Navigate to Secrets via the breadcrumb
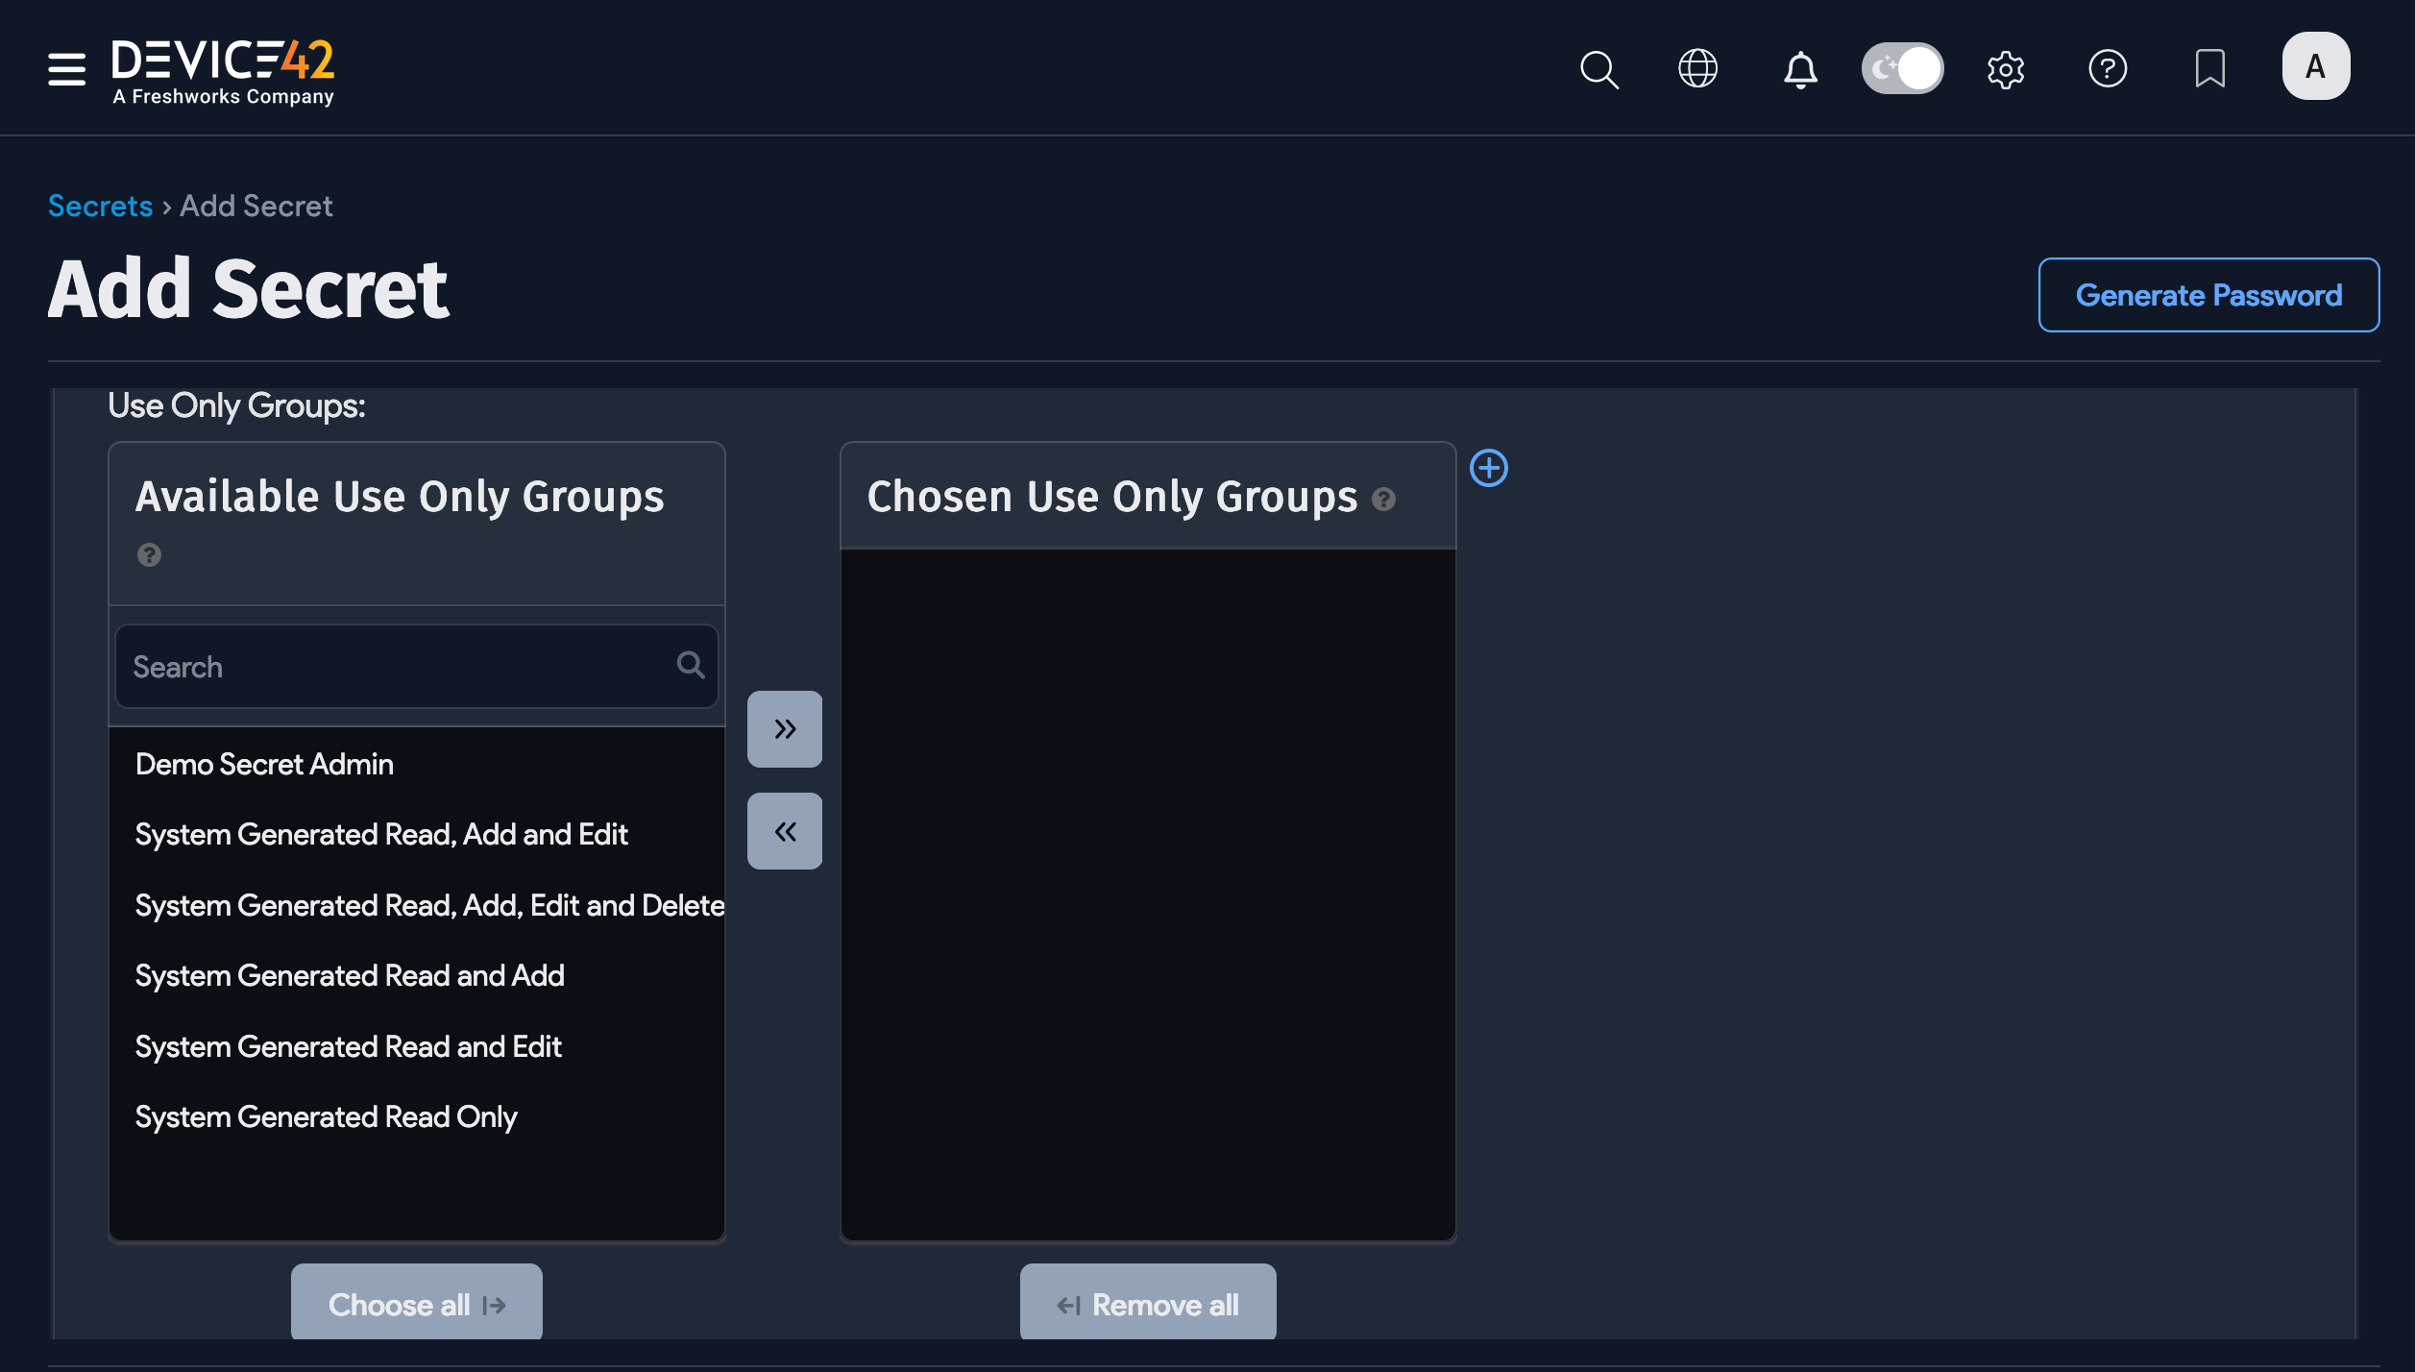 pos(100,206)
